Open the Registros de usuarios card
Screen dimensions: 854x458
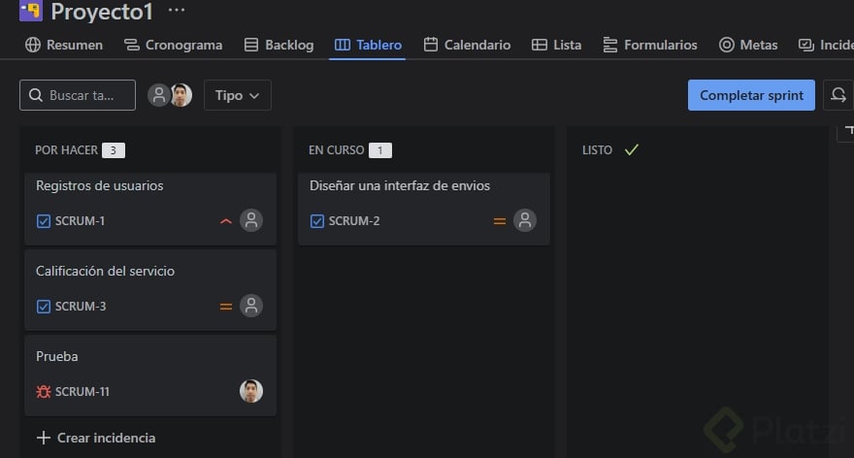100,186
